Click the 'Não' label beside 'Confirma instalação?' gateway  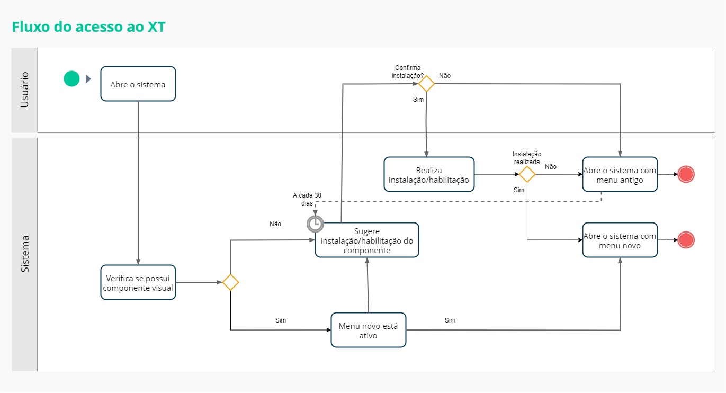point(445,76)
